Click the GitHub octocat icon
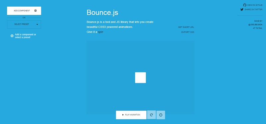Screen dimensions: 266x124 click(x=245, y=5)
